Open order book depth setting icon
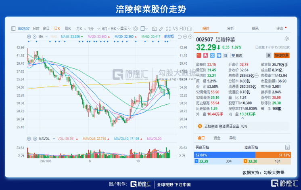Image resolution: width=301 pixels, height=190 pixels. point(287,148)
